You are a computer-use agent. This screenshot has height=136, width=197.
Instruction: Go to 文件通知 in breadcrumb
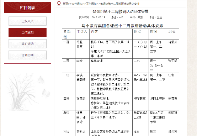click(77, 4)
